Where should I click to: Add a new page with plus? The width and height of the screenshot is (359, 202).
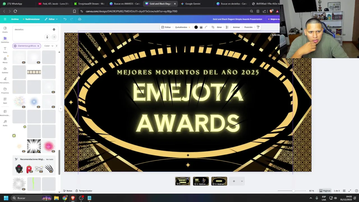[x=234, y=181]
